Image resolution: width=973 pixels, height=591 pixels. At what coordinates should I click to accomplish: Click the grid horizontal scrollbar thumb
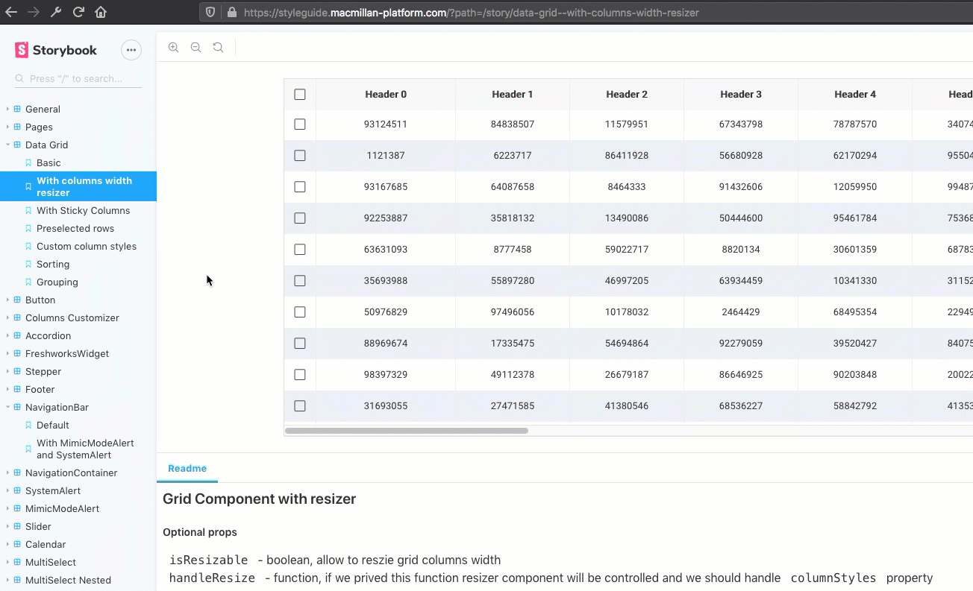407,430
